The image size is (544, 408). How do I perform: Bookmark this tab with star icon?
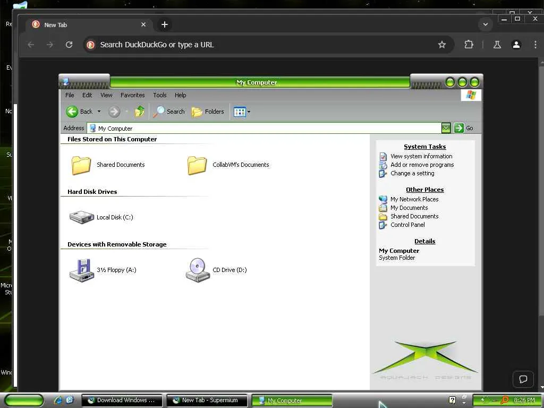pyautogui.click(x=441, y=45)
